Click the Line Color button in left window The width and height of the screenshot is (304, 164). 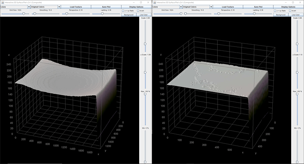pos(144,14)
